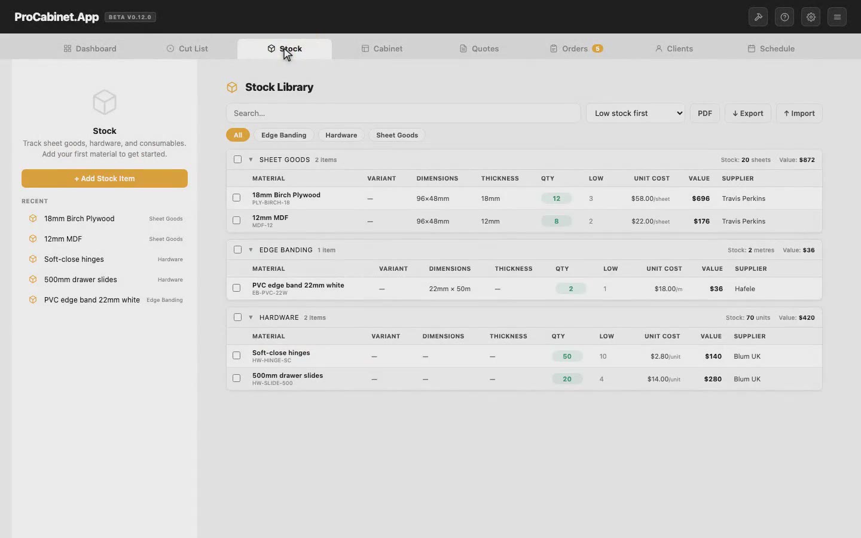
Task: Filter by Hardware chip
Action: coord(341,135)
